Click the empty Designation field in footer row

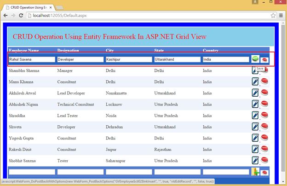[x=80, y=172]
